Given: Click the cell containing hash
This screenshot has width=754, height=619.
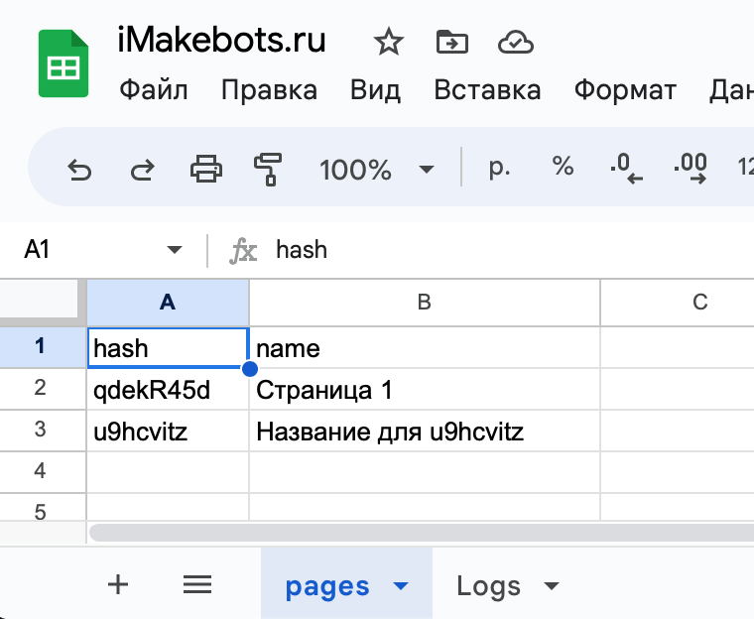Looking at the screenshot, I should (168, 348).
